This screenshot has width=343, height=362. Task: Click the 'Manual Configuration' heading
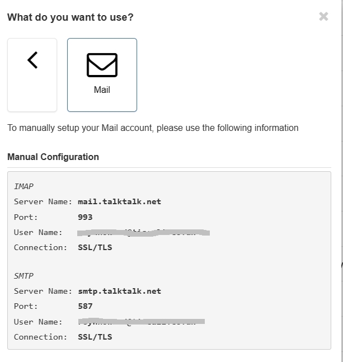(x=53, y=157)
